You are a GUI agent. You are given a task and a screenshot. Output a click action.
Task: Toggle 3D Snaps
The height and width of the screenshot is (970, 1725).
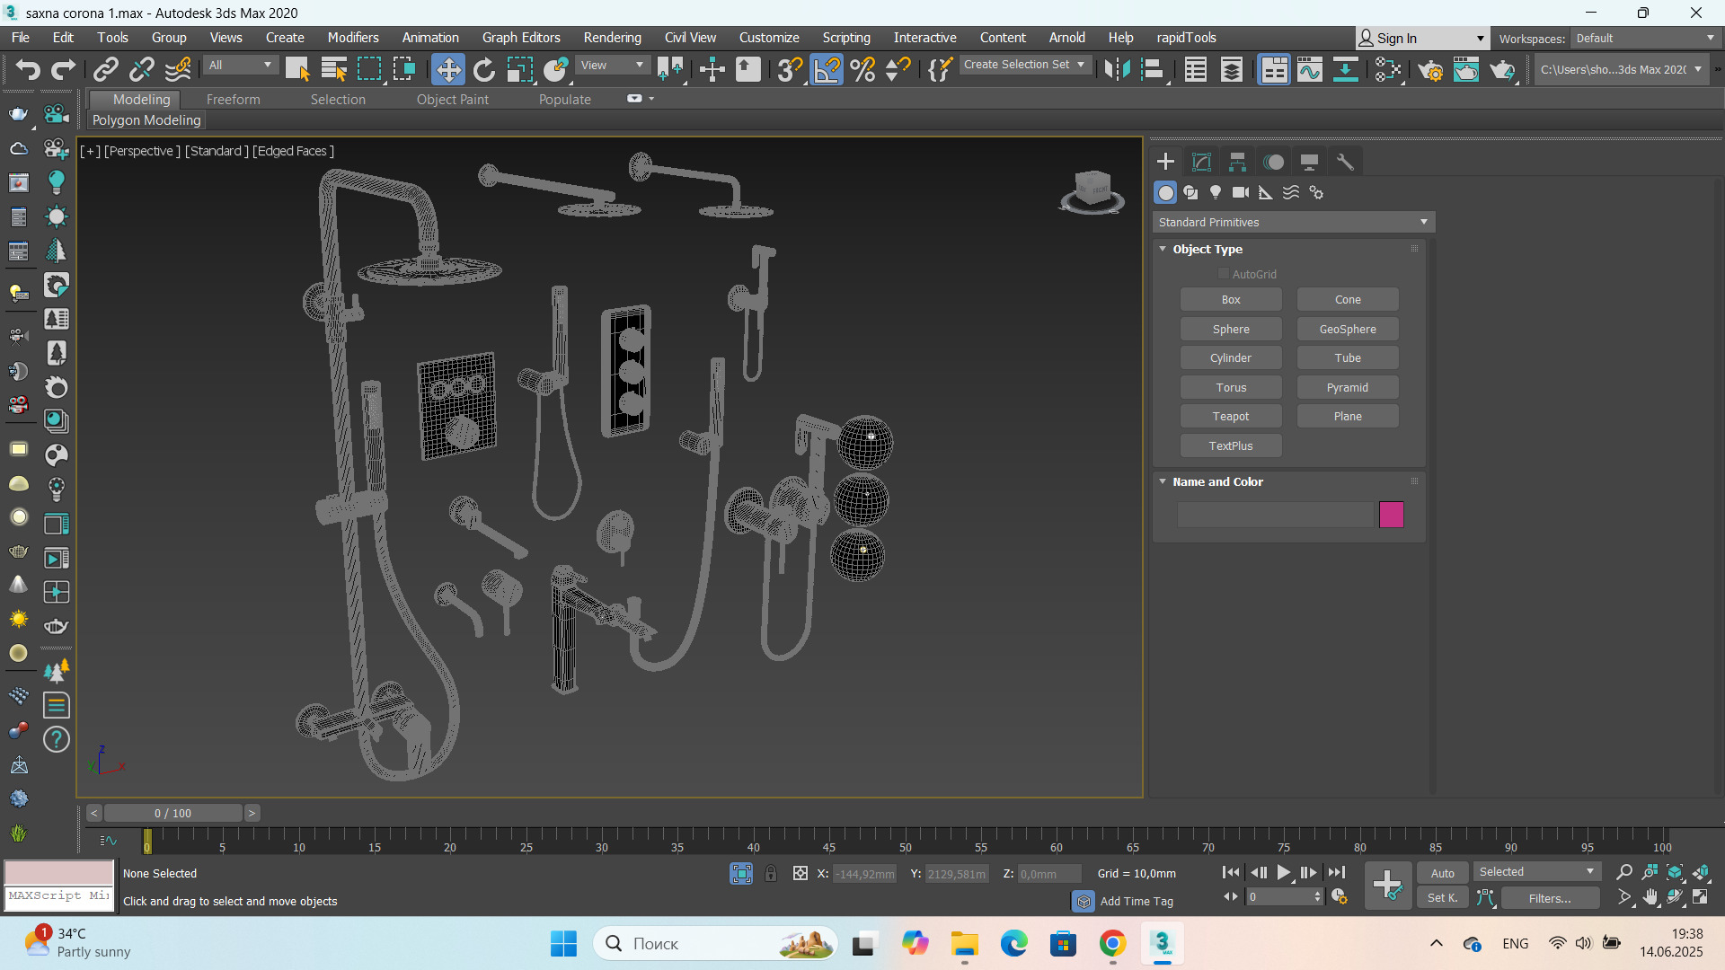(x=790, y=69)
